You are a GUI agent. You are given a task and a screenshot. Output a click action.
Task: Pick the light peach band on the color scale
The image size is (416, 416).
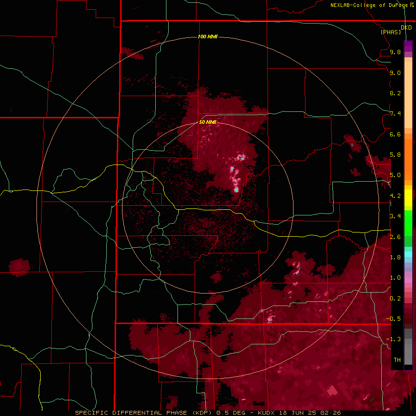(x=408, y=96)
